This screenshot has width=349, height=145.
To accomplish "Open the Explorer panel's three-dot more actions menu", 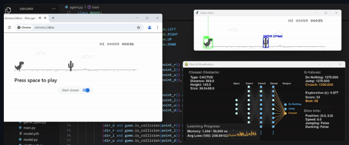I will pos(54,9).
